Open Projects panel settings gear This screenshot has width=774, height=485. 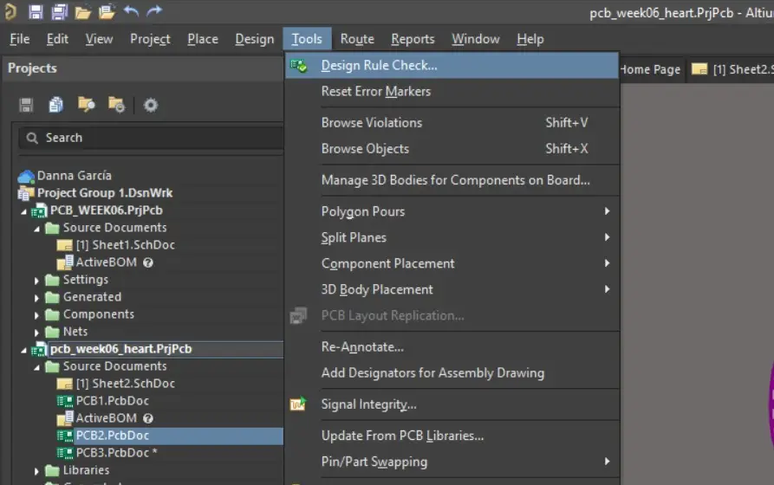[151, 105]
